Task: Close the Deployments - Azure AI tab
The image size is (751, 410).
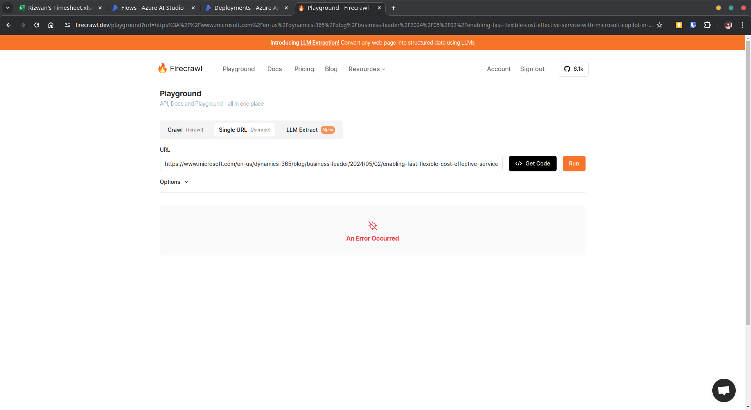Action: [286, 8]
